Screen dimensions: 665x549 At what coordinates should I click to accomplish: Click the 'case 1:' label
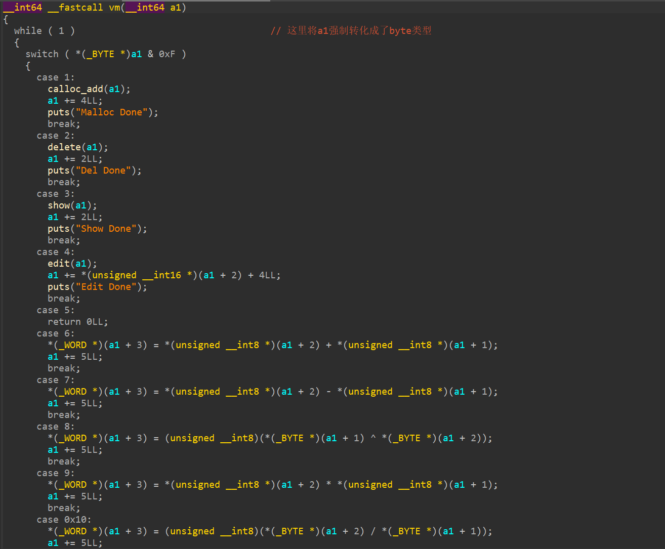[56, 77]
